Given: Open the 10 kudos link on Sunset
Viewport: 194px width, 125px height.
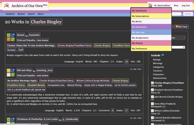Looking at the screenshot, I should pyautogui.click(x=126, y=61).
